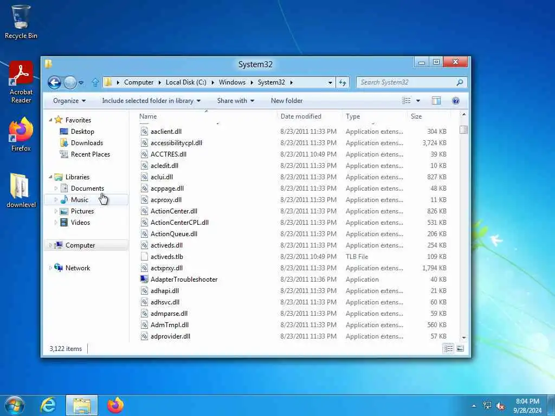555x416 pixels.
Task: Switch to details view in status bar
Action: pyautogui.click(x=448, y=349)
